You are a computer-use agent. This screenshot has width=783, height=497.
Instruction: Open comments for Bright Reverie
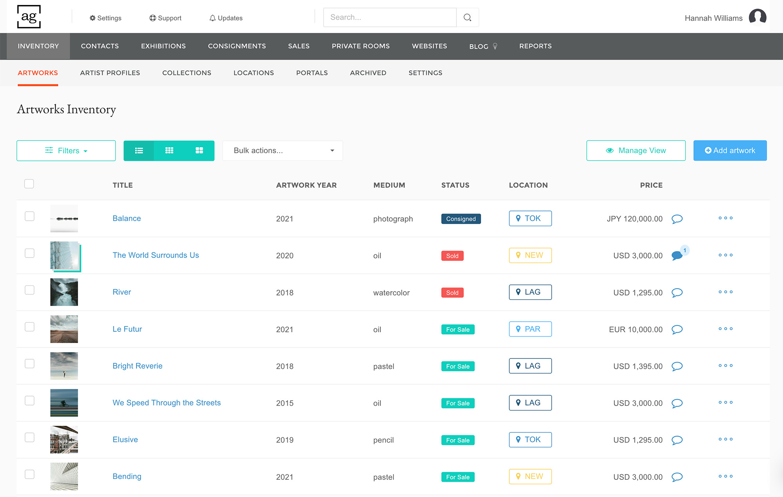click(677, 366)
